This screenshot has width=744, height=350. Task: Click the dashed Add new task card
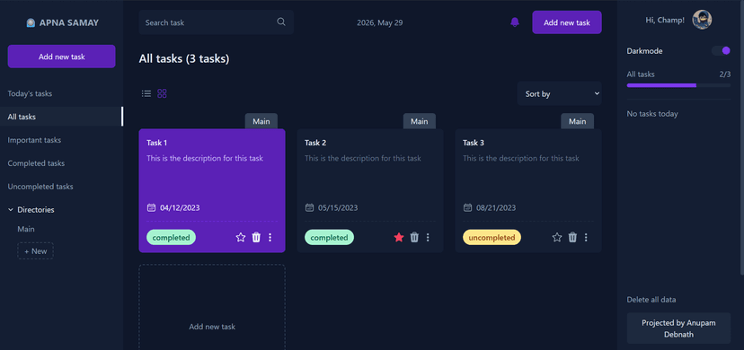tap(212, 307)
